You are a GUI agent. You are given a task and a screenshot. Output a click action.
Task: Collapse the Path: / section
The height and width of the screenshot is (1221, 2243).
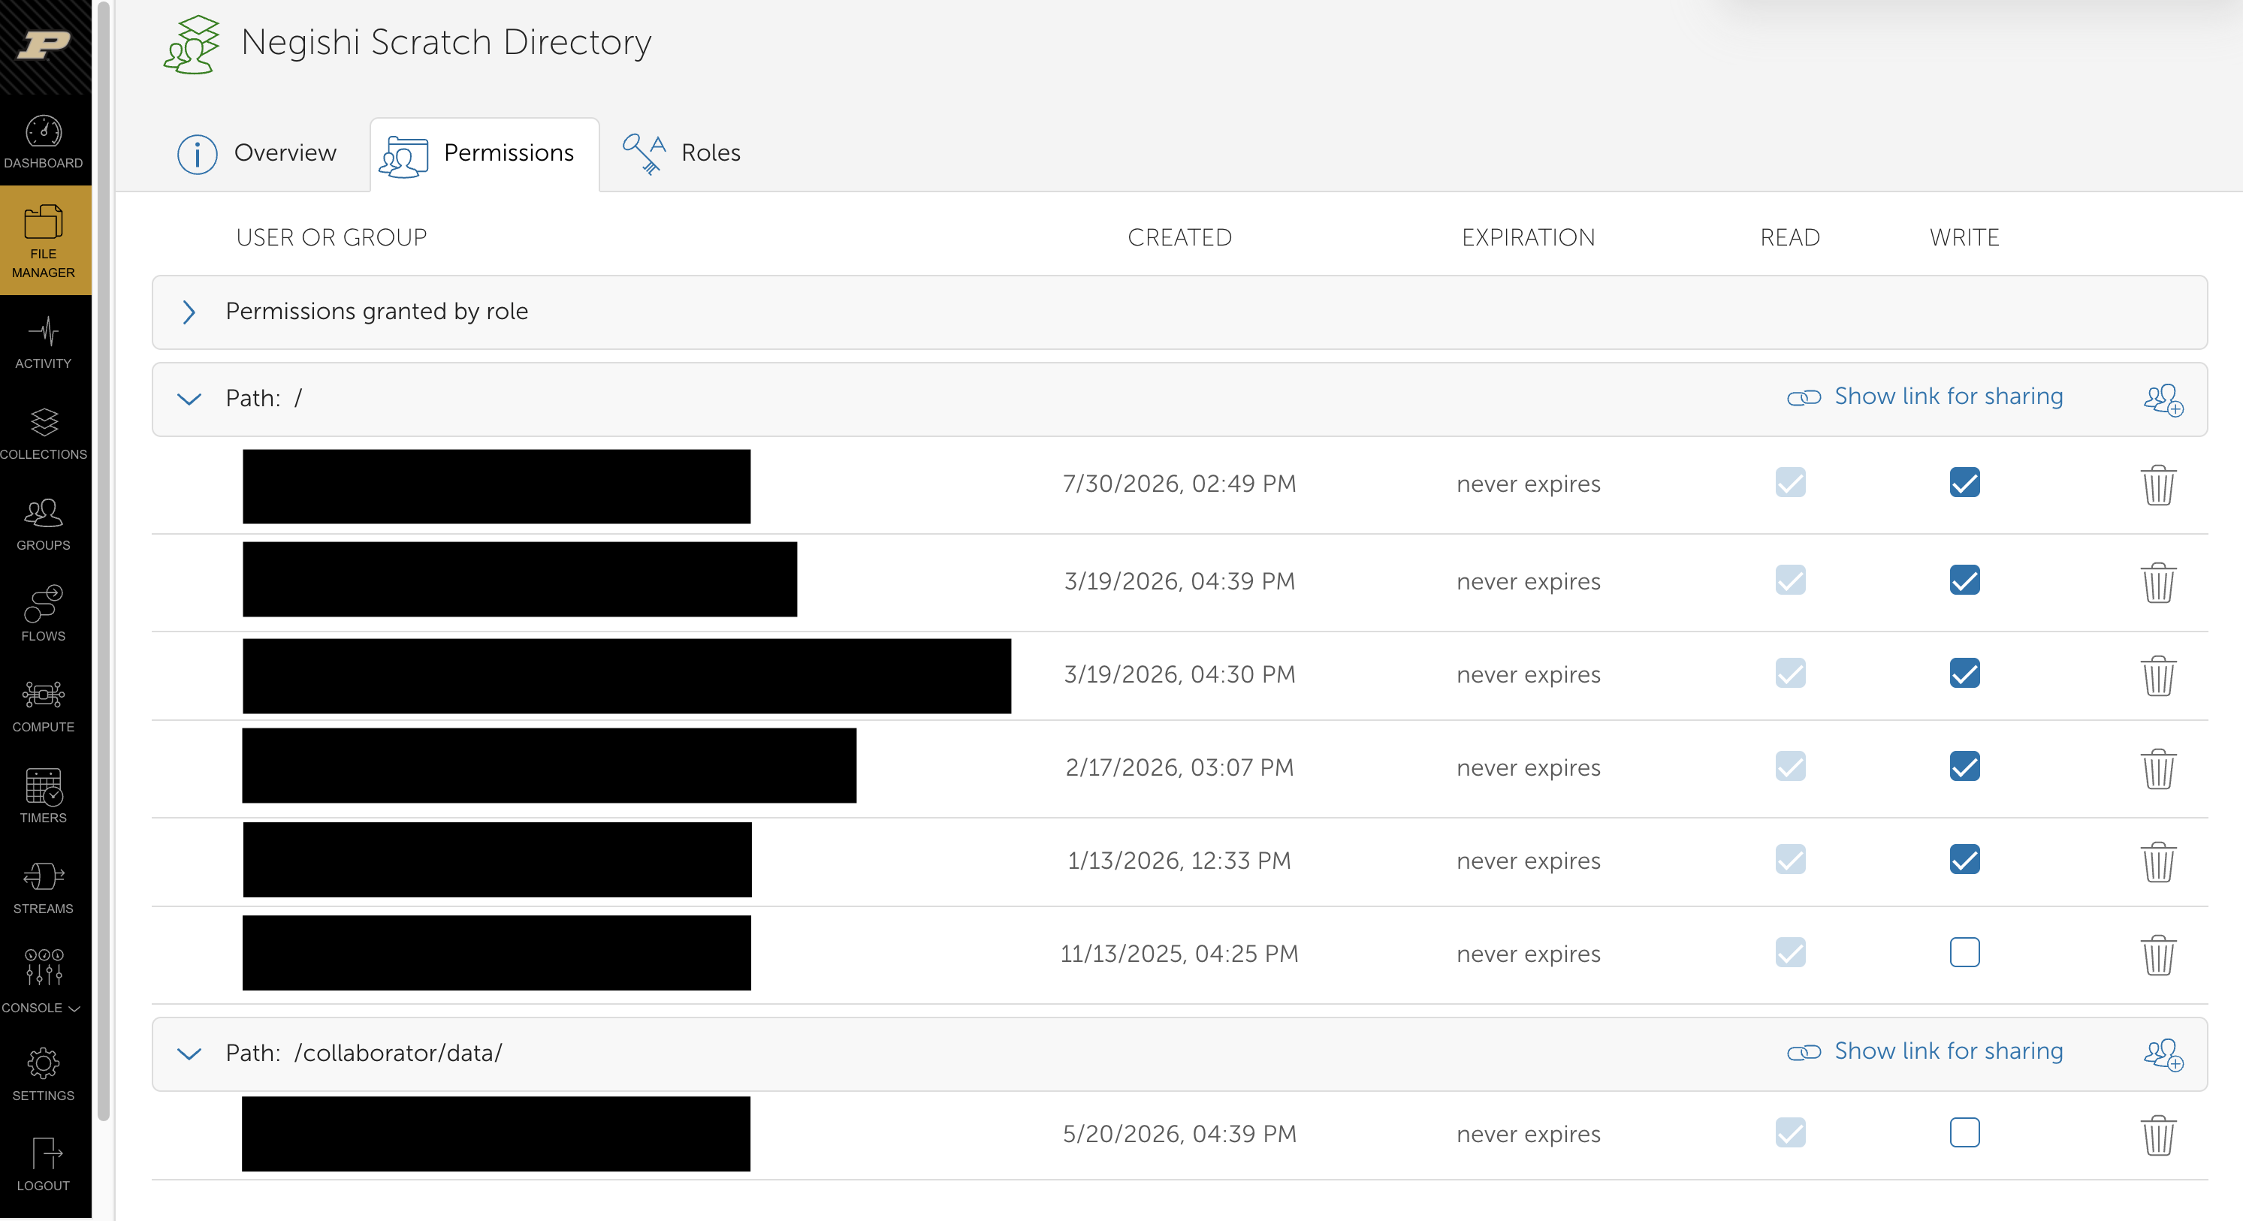coord(189,399)
